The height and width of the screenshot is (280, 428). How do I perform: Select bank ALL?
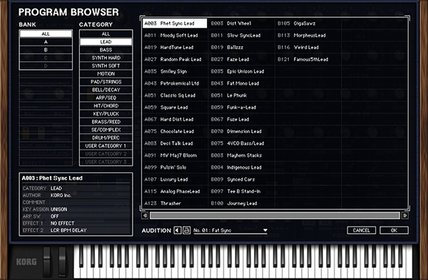pyautogui.click(x=46, y=33)
